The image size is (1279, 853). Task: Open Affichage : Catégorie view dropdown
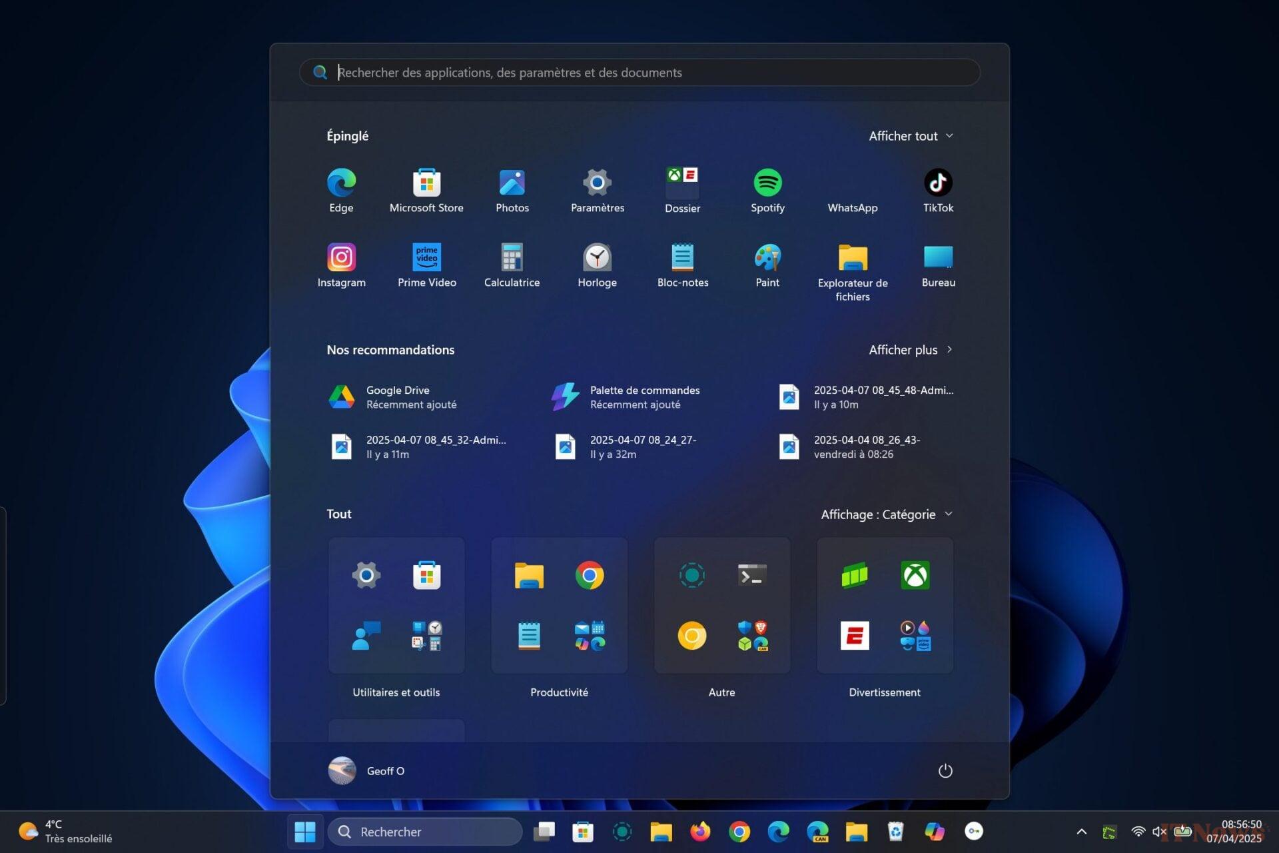[886, 514]
